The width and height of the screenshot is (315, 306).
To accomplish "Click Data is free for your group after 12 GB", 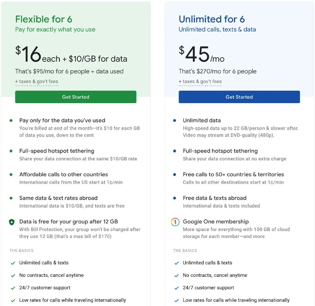I will (69, 221).
